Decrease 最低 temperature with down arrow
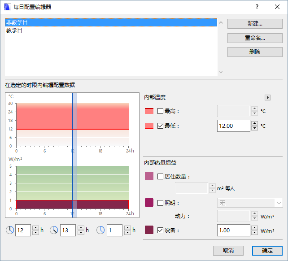288x261 pixels. (254, 128)
